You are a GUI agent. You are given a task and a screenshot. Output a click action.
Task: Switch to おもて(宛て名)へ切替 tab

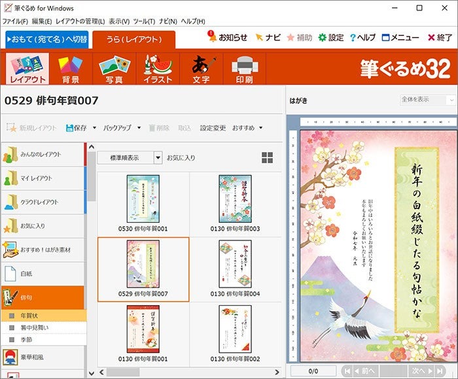pyautogui.click(x=46, y=39)
